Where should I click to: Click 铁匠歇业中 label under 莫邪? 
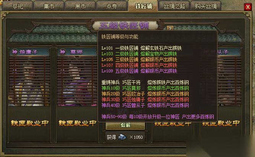click(x=78, y=123)
